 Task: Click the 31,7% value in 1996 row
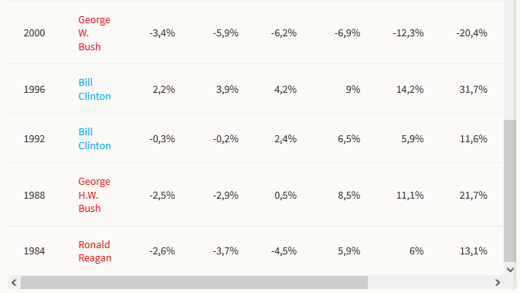pos(473,89)
